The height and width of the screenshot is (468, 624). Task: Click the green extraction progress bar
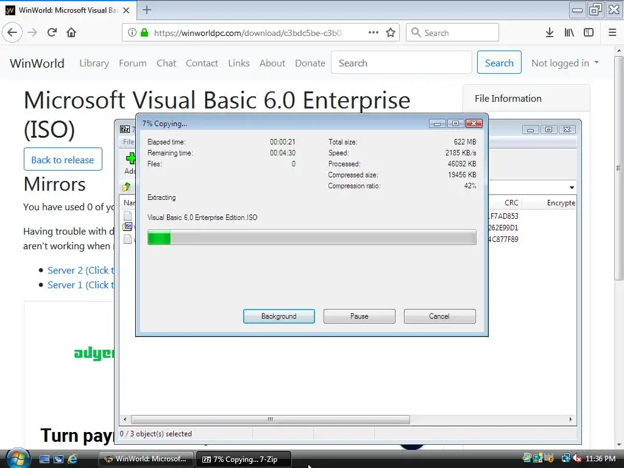(311, 237)
